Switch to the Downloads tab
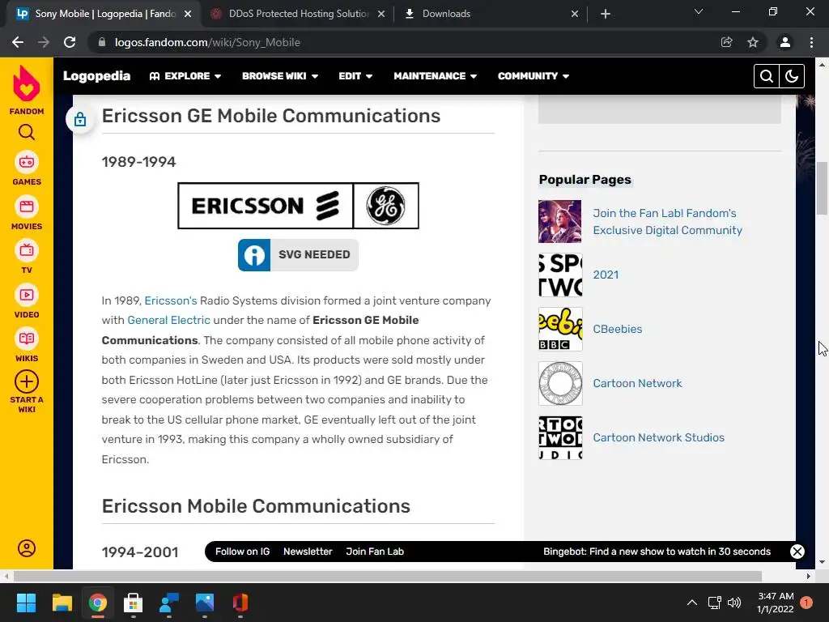Viewport: 829px width, 622px height. point(491,15)
